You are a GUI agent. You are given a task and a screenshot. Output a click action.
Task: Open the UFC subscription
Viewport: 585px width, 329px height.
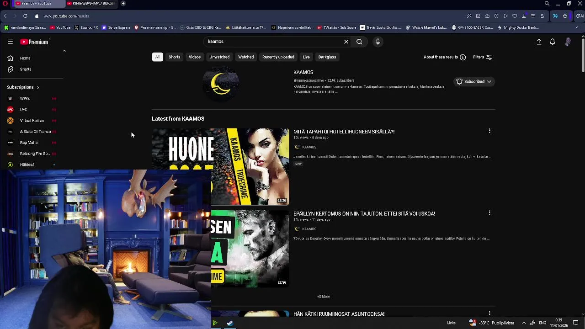pyautogui.click(x=32, y=109)
